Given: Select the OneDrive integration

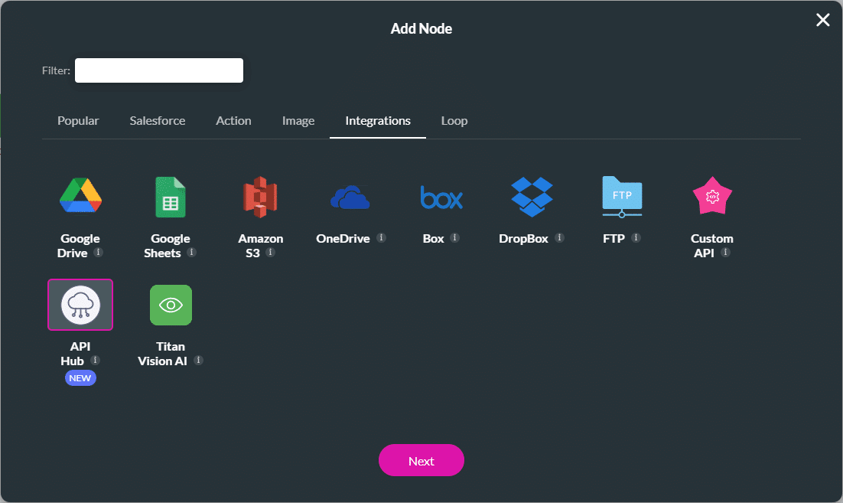Looking at the screenshot, I should click(x=351, y=196).
